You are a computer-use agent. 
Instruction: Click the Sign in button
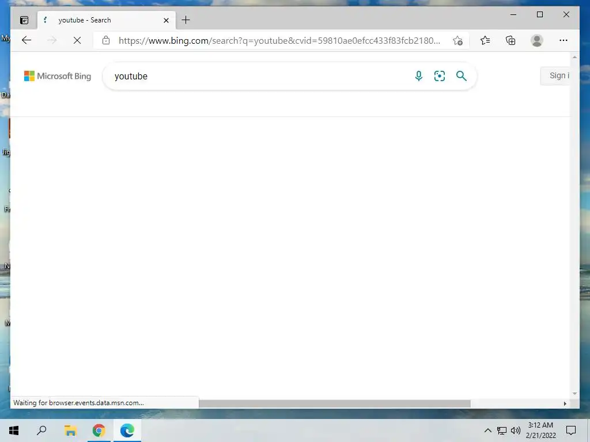(555, 75)
